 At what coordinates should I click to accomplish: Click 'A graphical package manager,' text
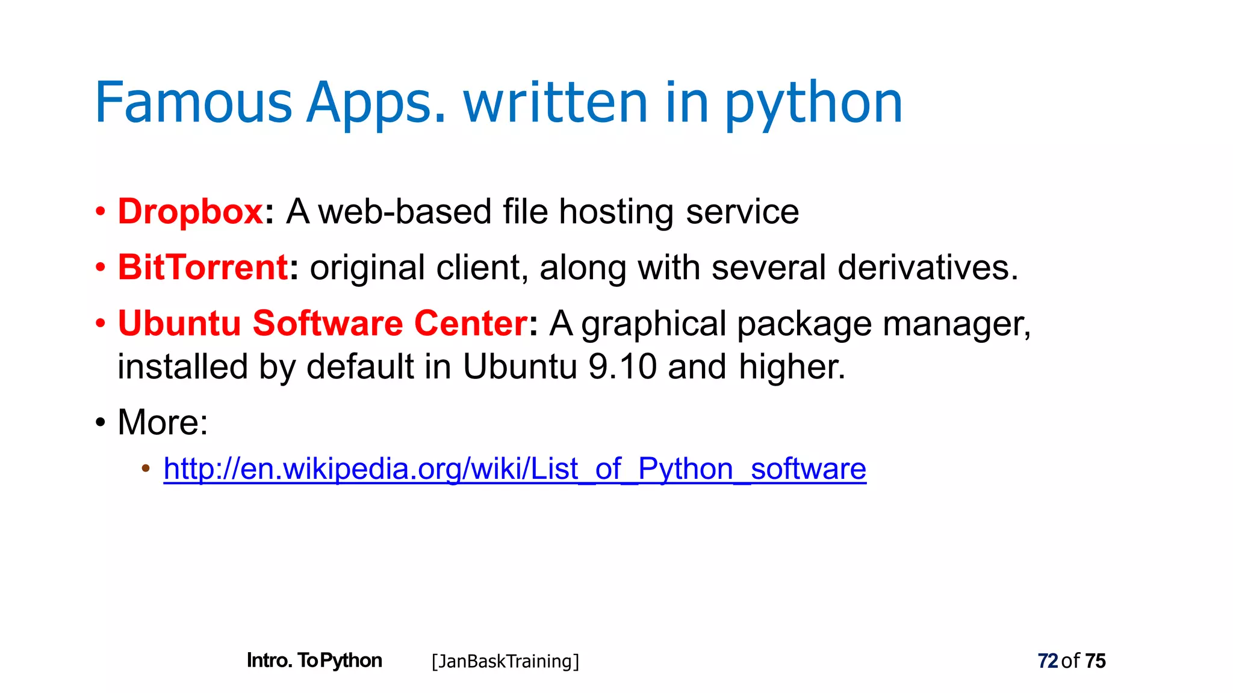(790, 324)
